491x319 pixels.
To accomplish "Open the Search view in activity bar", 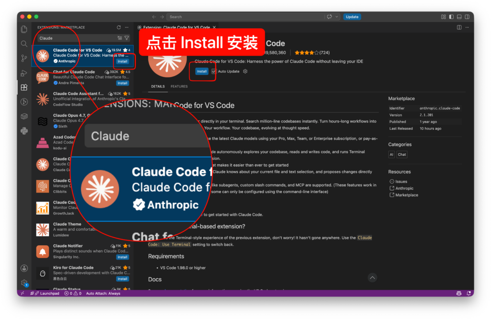I will (24, 44).
